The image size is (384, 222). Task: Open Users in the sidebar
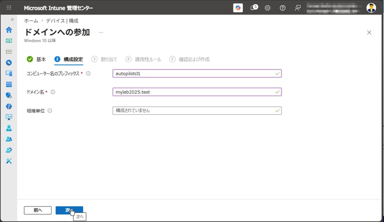pos(9,128)
